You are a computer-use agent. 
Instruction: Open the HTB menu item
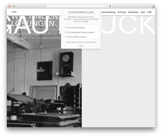tap(149, 12)
